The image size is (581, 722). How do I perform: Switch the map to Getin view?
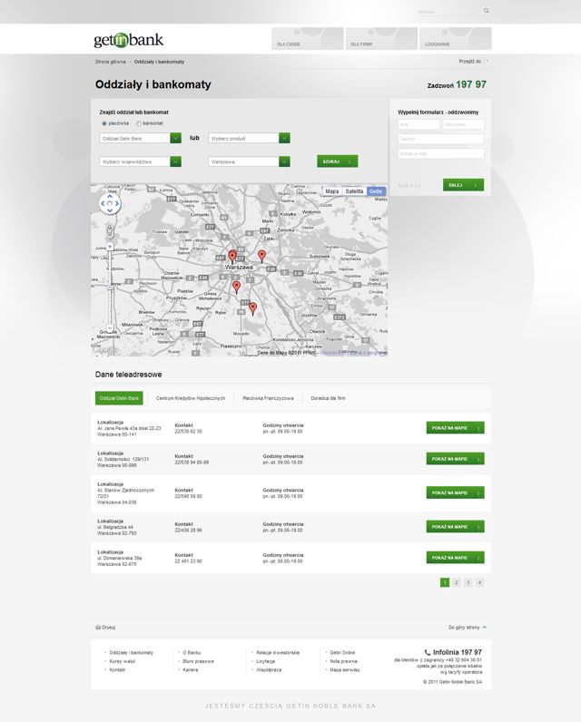[376, 191]
